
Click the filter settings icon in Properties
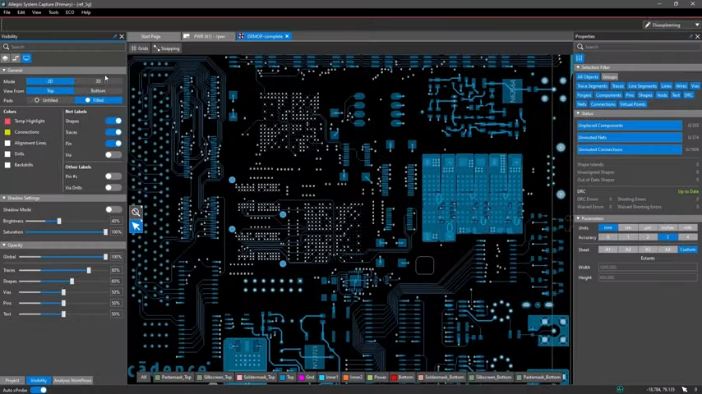(580, 58)
